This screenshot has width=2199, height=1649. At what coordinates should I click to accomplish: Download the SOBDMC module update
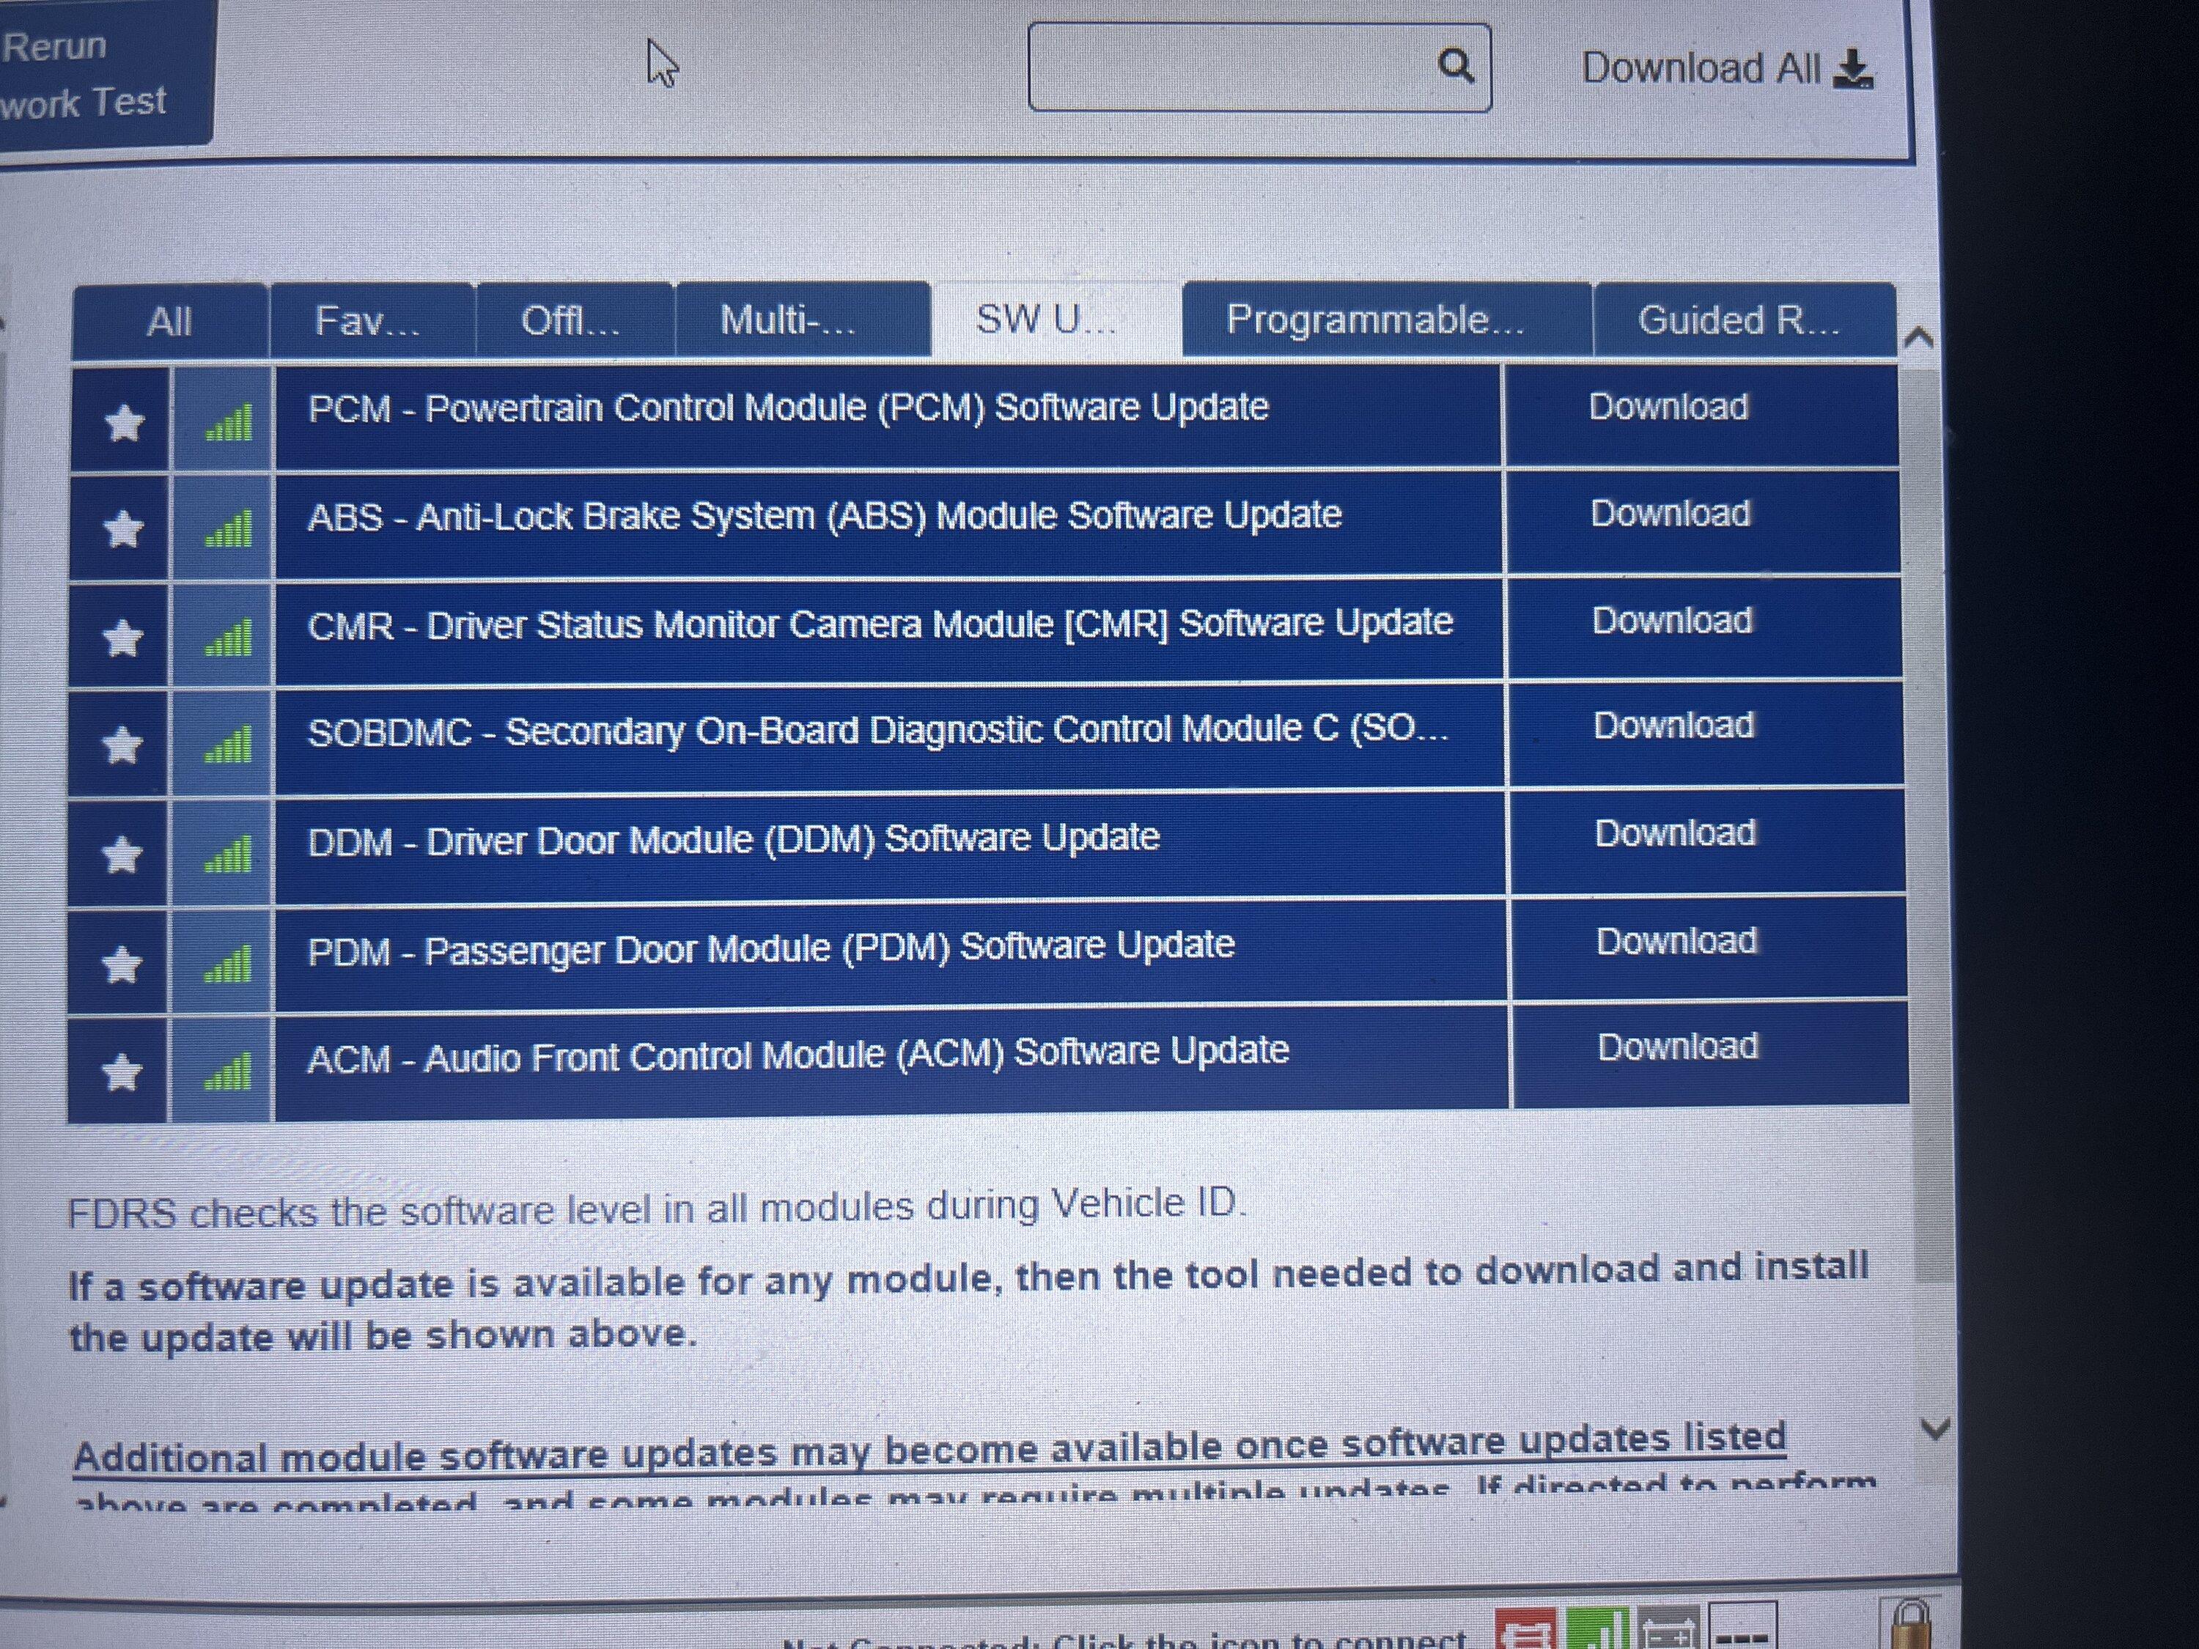coord(1673,726)
